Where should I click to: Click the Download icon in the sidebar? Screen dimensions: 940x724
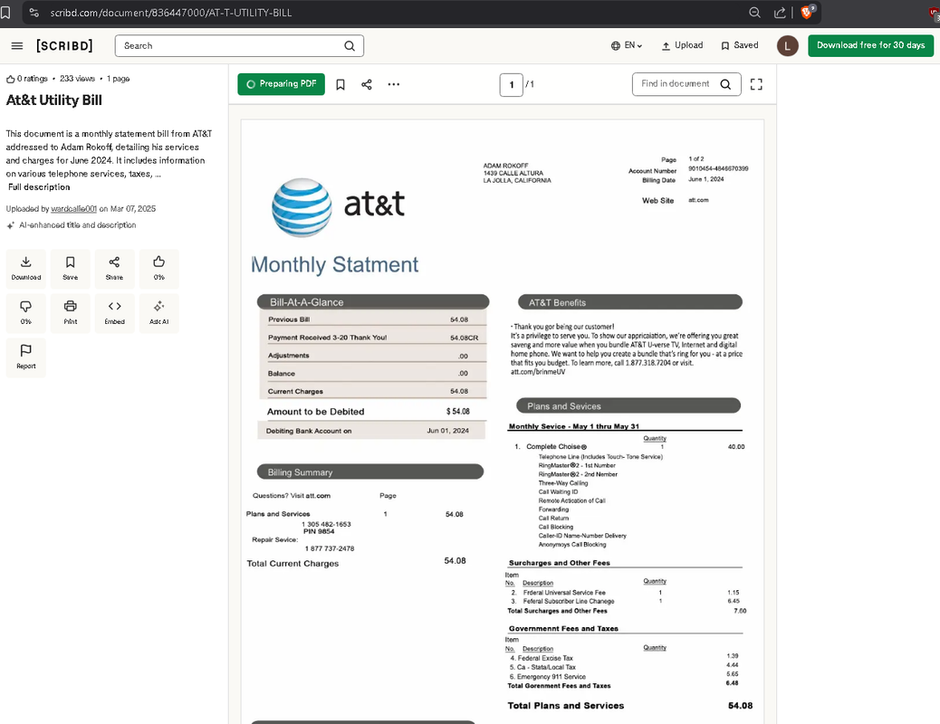coord(25,268)
